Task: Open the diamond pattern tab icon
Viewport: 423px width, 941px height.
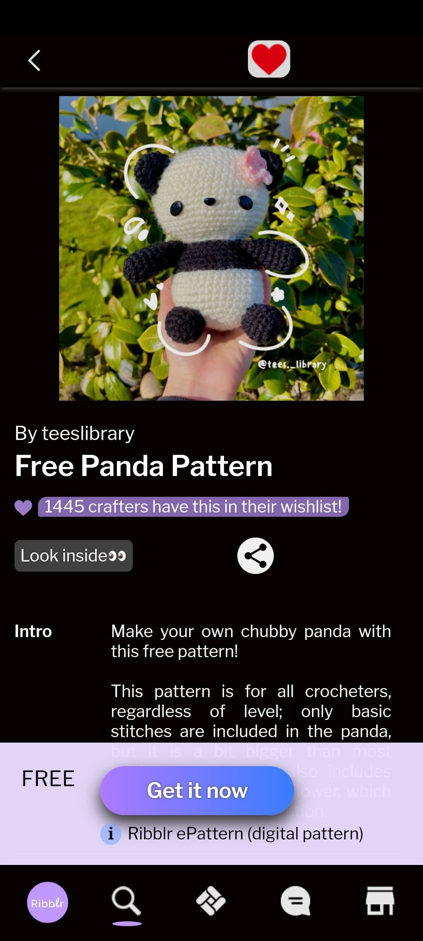Action: pyautogui.click(x=211, y=901)
